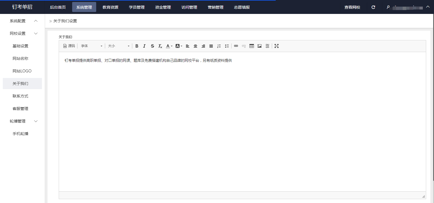Insert a table

click(252, 46)
